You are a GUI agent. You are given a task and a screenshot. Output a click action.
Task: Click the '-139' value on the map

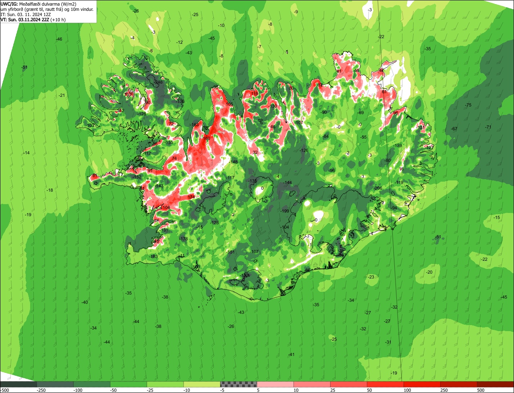[398, 145]
